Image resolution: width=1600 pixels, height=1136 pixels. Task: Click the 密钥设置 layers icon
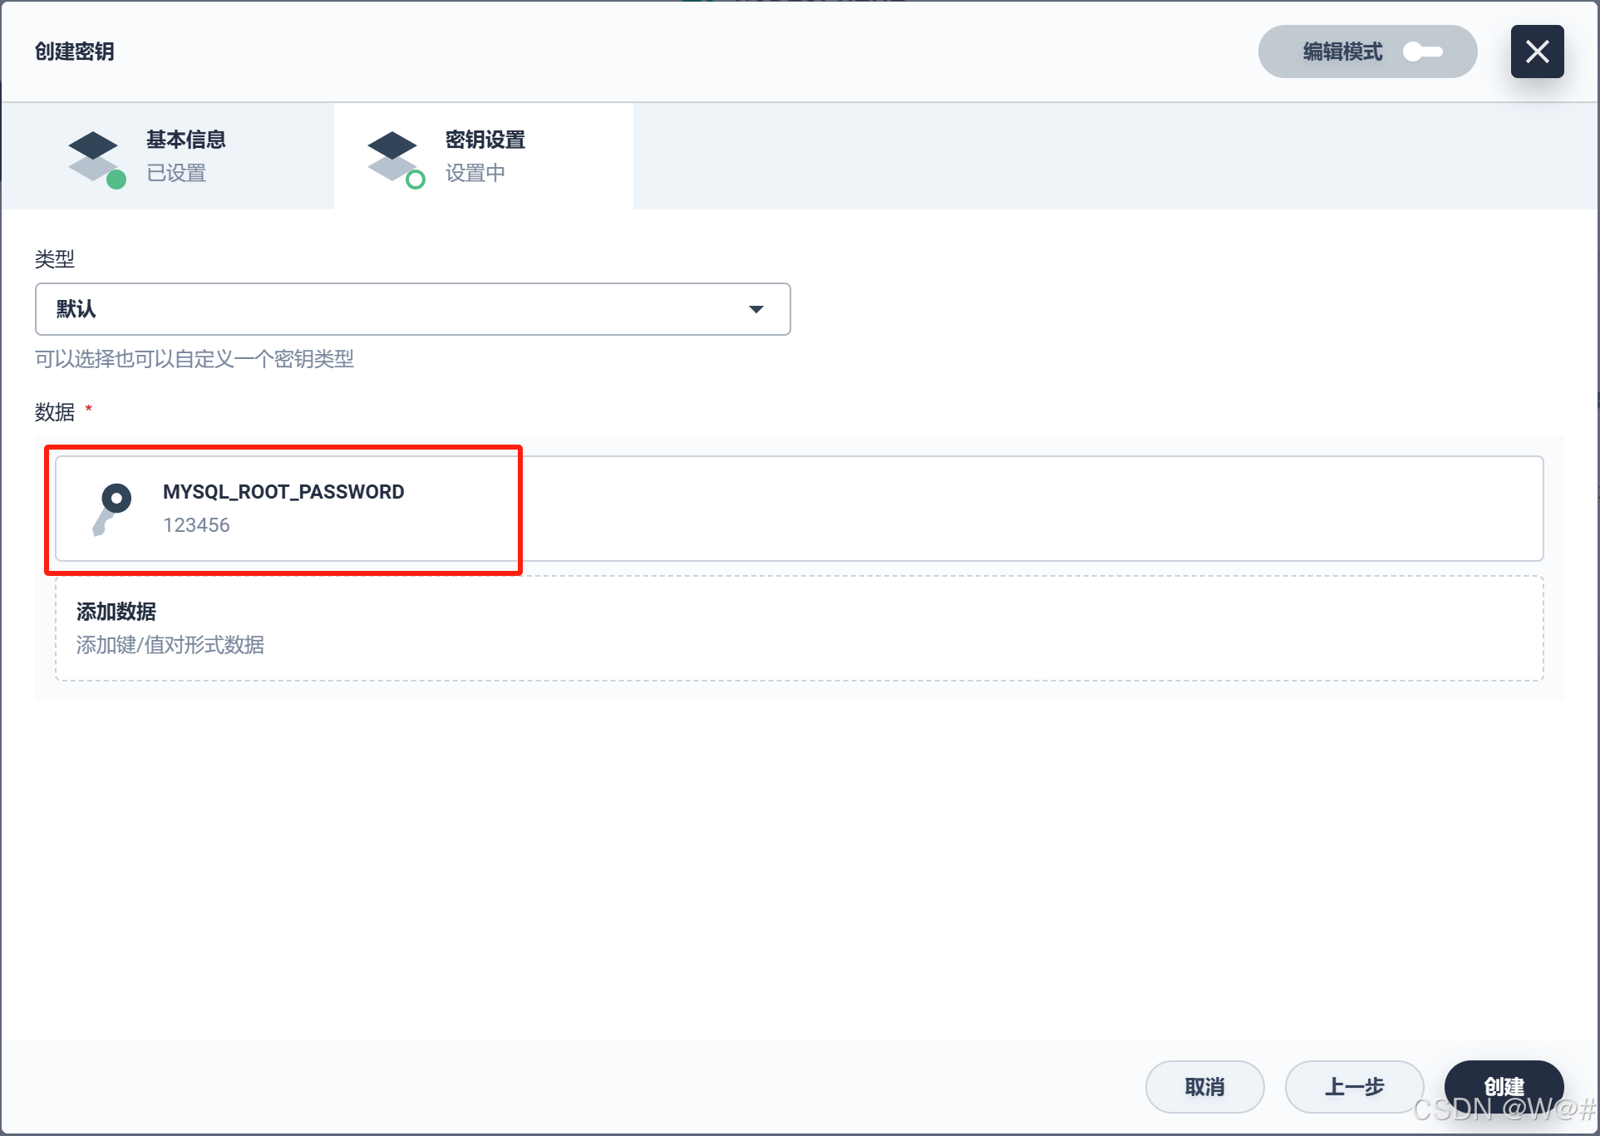tap(396, 159)
